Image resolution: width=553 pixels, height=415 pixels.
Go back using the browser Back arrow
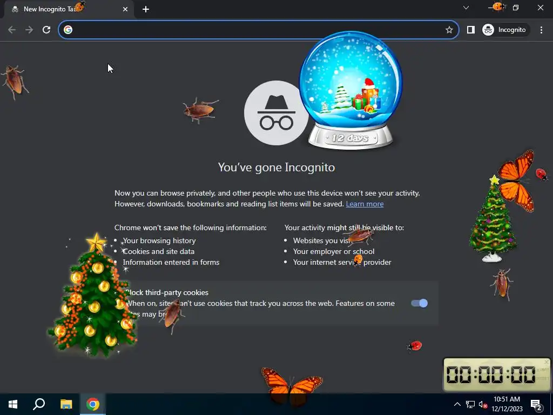click(12, 30)
